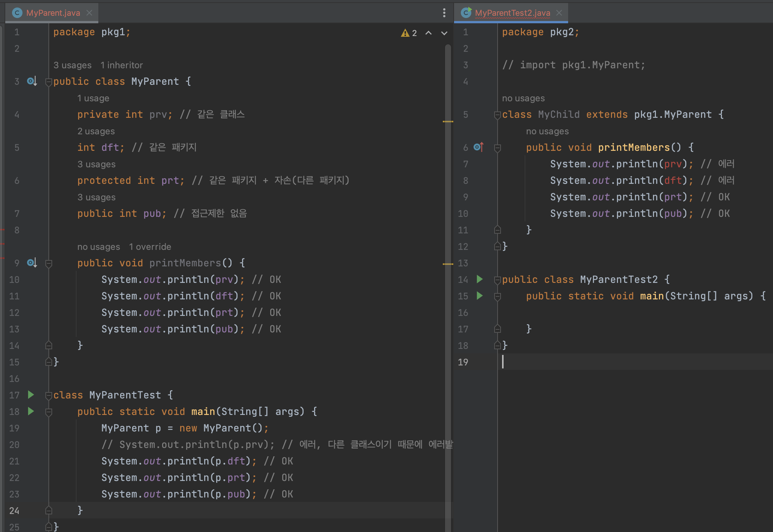773x532 pixels.
Task: Click run arrow beside MyParentTest2 main method
Action: point(480,296)
